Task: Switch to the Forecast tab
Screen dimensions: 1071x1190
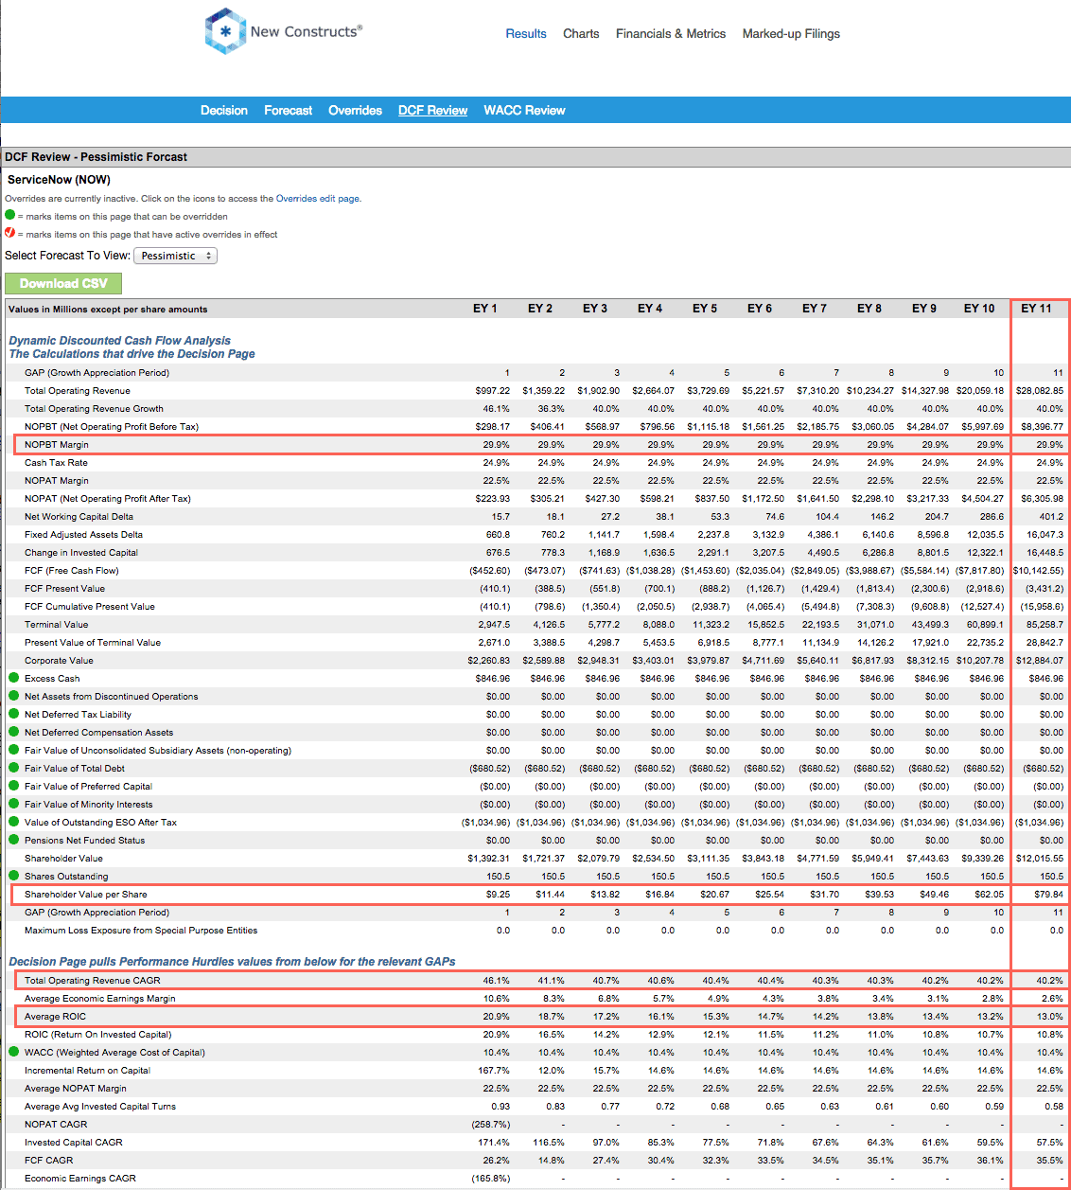Action: coord(289,110)
